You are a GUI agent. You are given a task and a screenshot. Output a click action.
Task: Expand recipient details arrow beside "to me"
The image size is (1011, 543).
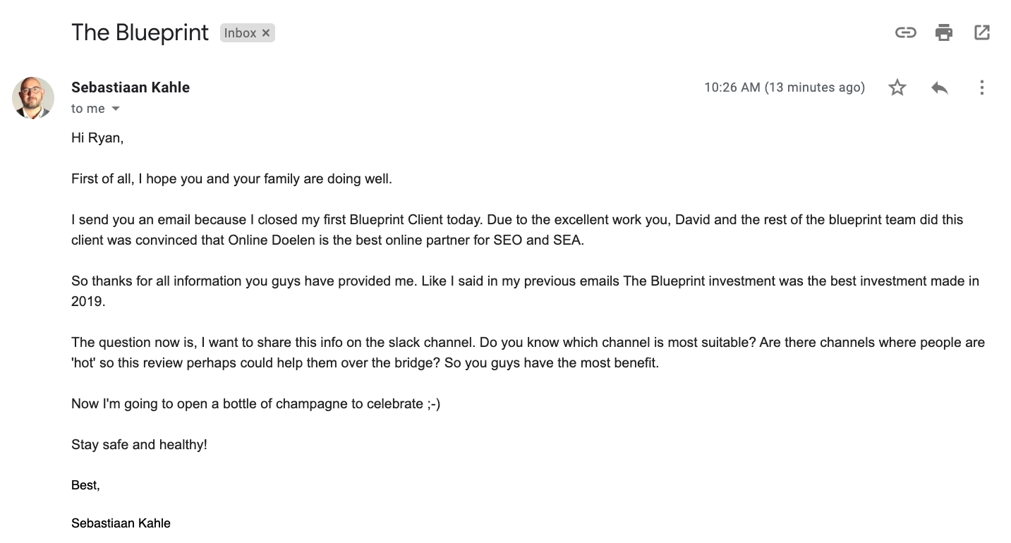(x=116, y=109)
